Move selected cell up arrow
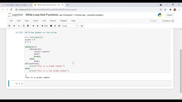This screenshot has height=102, width=182. tap(33, 26)
